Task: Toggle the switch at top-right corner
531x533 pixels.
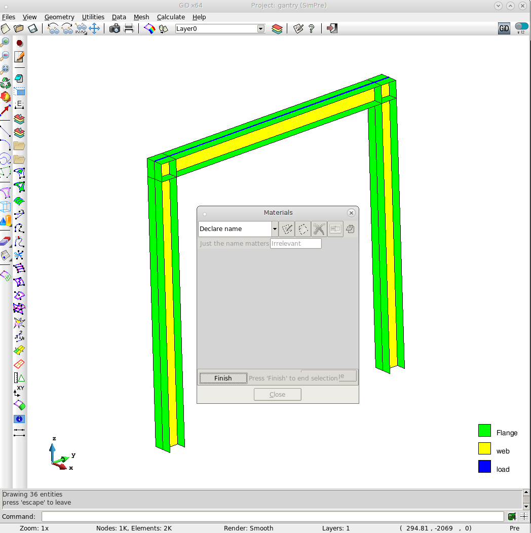Action: coord(521,27)
